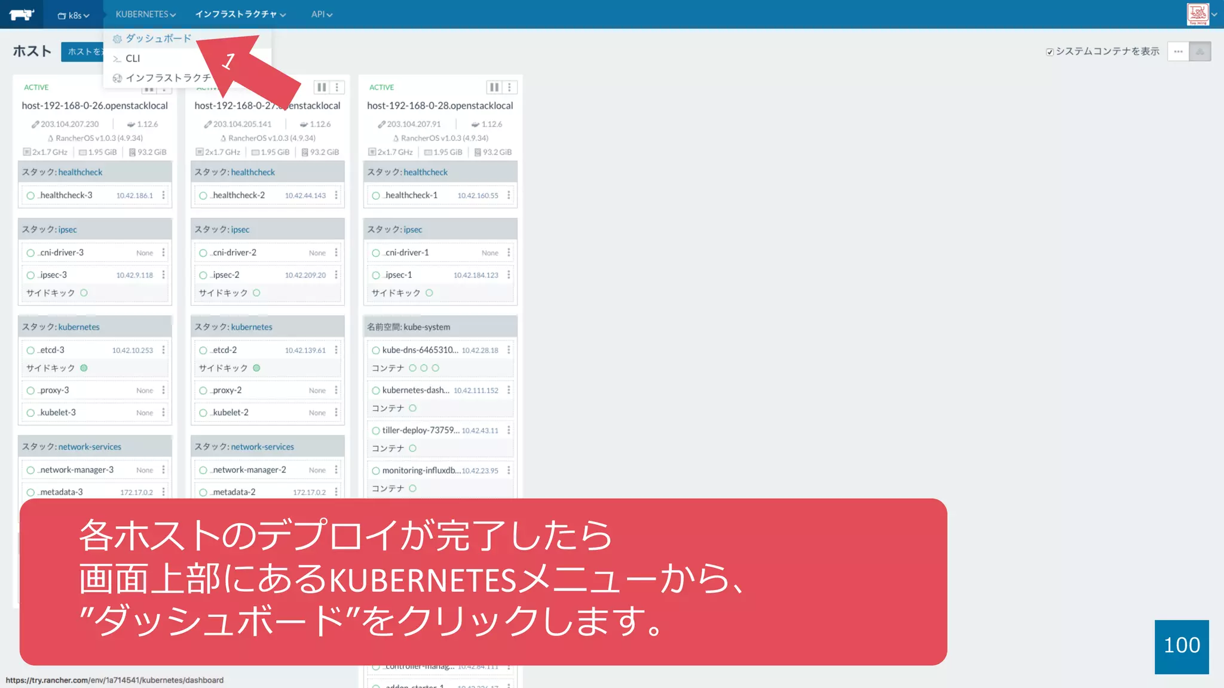Click the ipsec-1 sidekick status circle
The height and width of the screenshot is (688, 1224).
coord(429,293)
